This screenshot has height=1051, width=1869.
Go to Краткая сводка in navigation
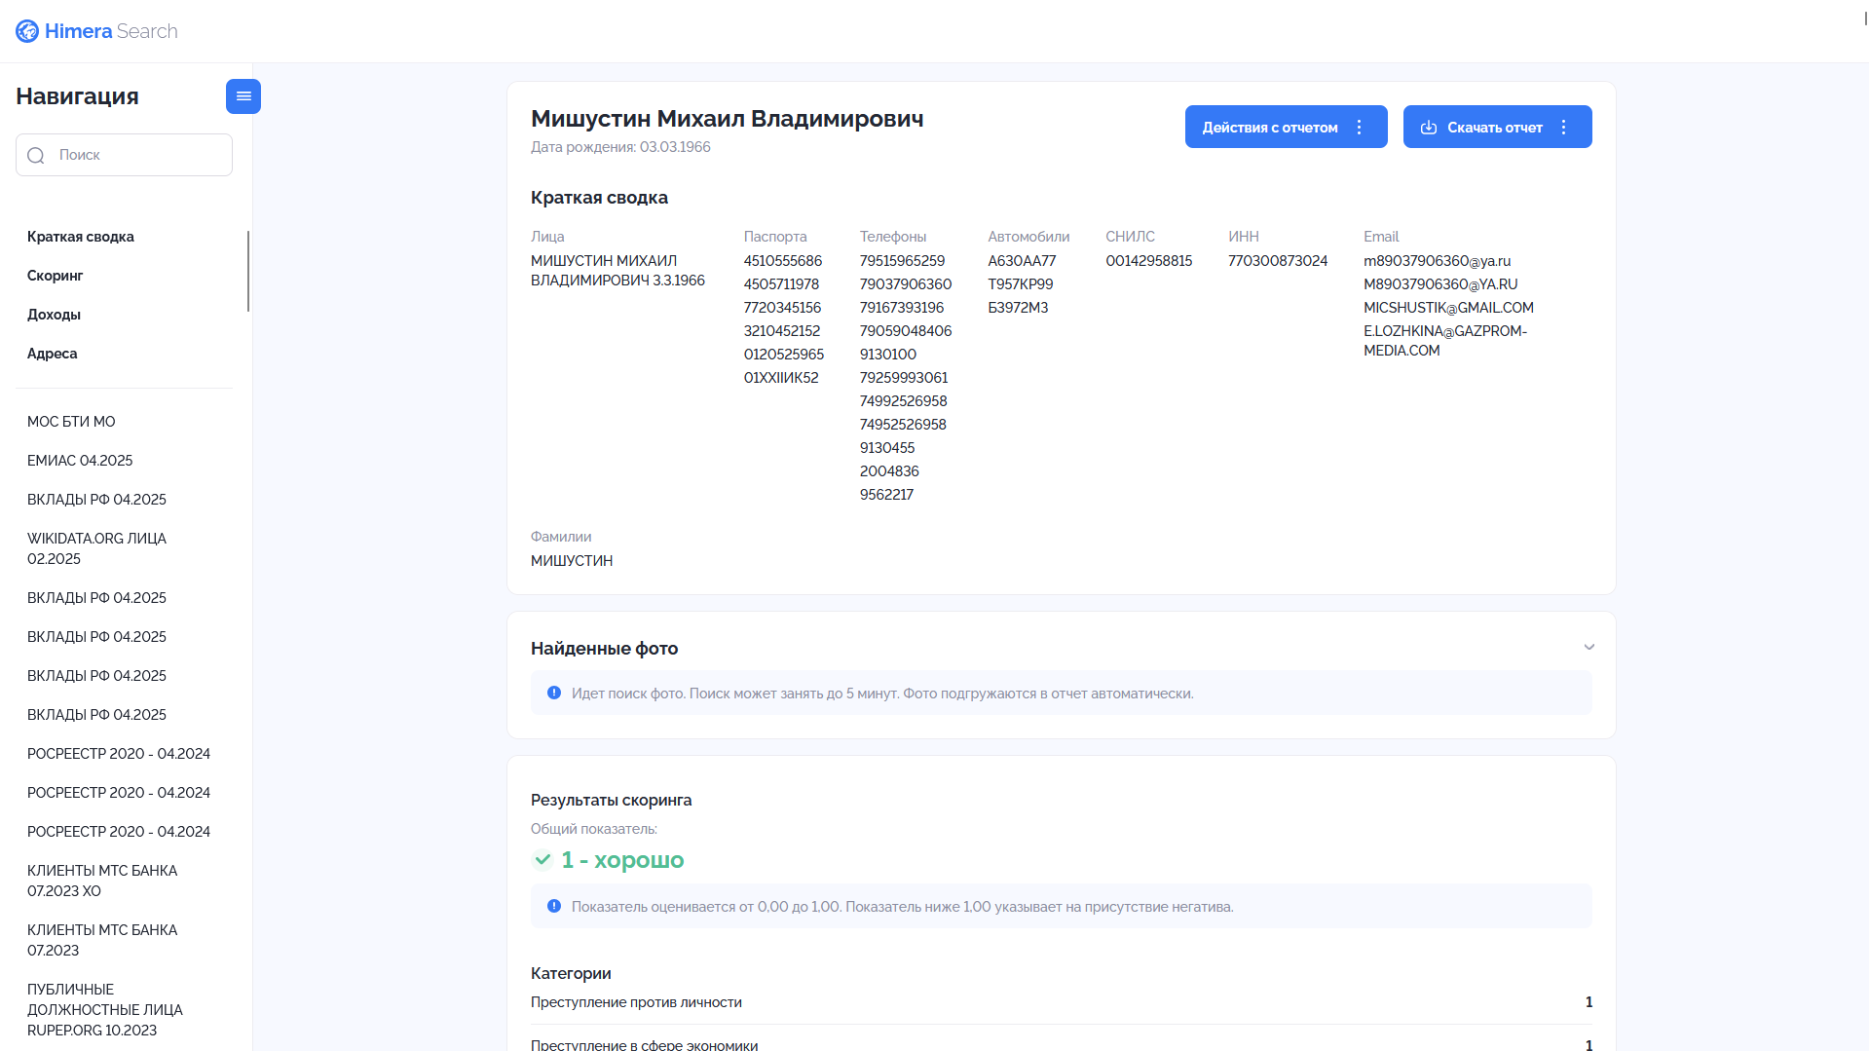point(81,237)
